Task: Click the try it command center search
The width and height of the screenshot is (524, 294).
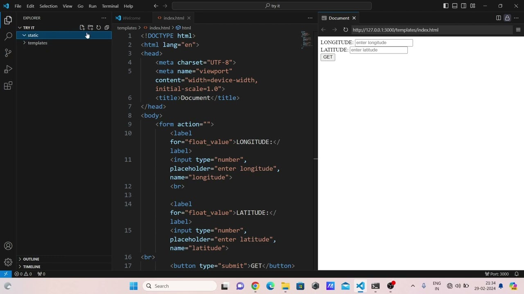Action: pos(272,6)
